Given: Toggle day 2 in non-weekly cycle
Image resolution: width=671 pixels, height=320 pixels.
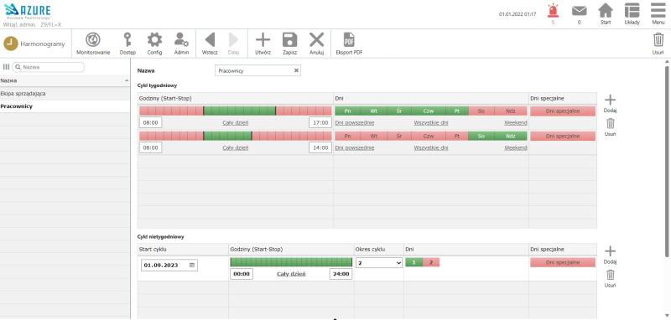Looking at the screenshot, I should pyautogui.click(x=431, y=262).
